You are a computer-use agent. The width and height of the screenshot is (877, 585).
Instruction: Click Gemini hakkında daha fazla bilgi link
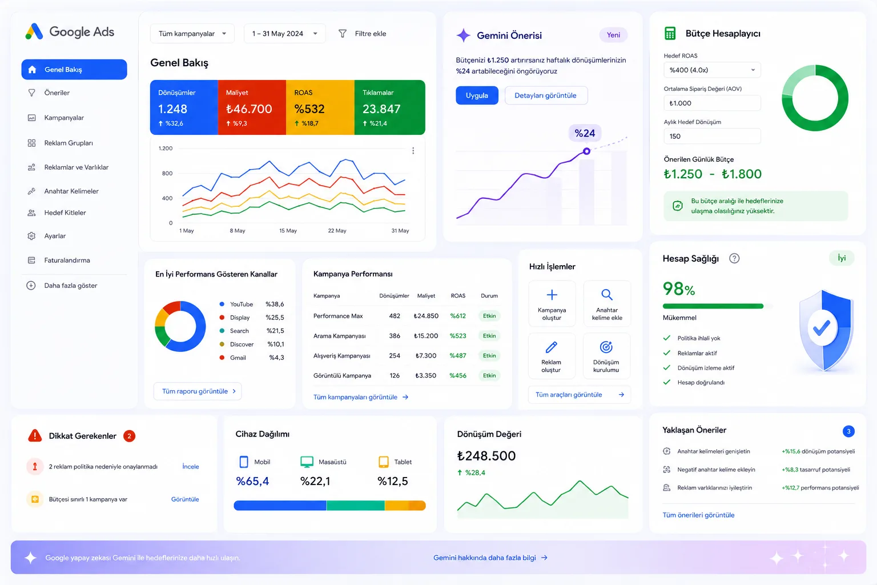490,558
